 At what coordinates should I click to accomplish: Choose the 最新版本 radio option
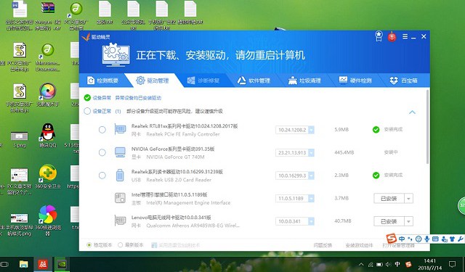coord(120,245)
